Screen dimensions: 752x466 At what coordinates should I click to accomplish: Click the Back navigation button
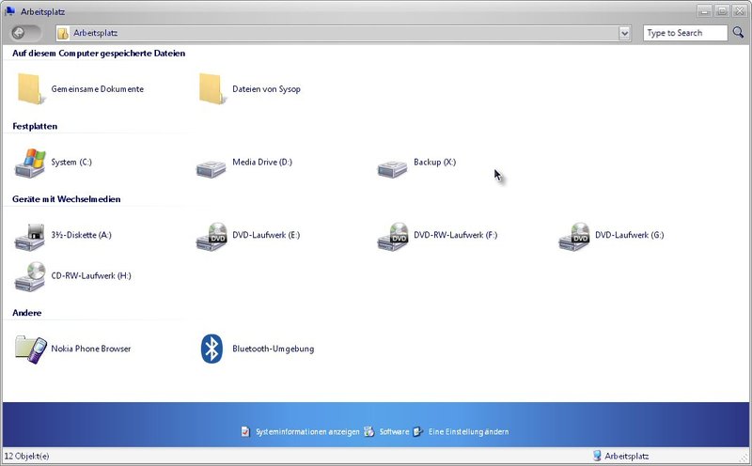click(x=21, y=33)
